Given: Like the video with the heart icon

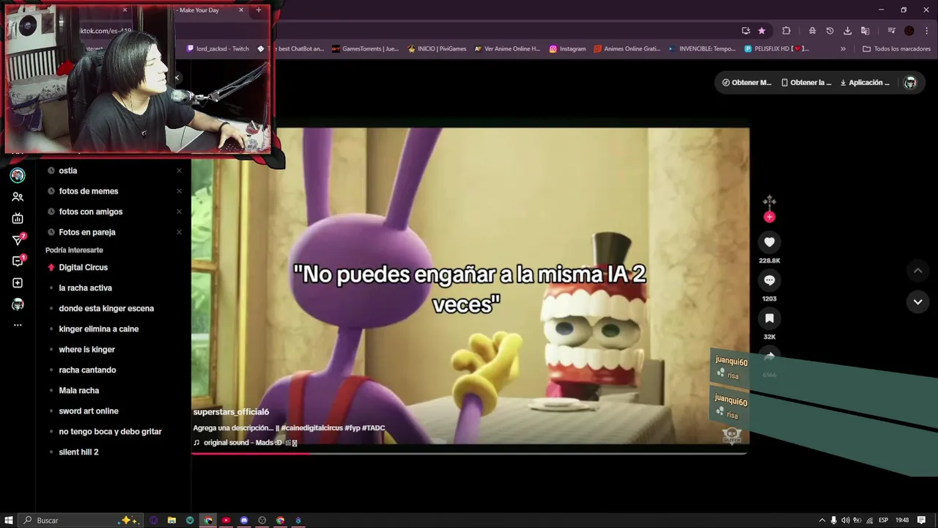Looking at the screenshot, I should point(769,242).
